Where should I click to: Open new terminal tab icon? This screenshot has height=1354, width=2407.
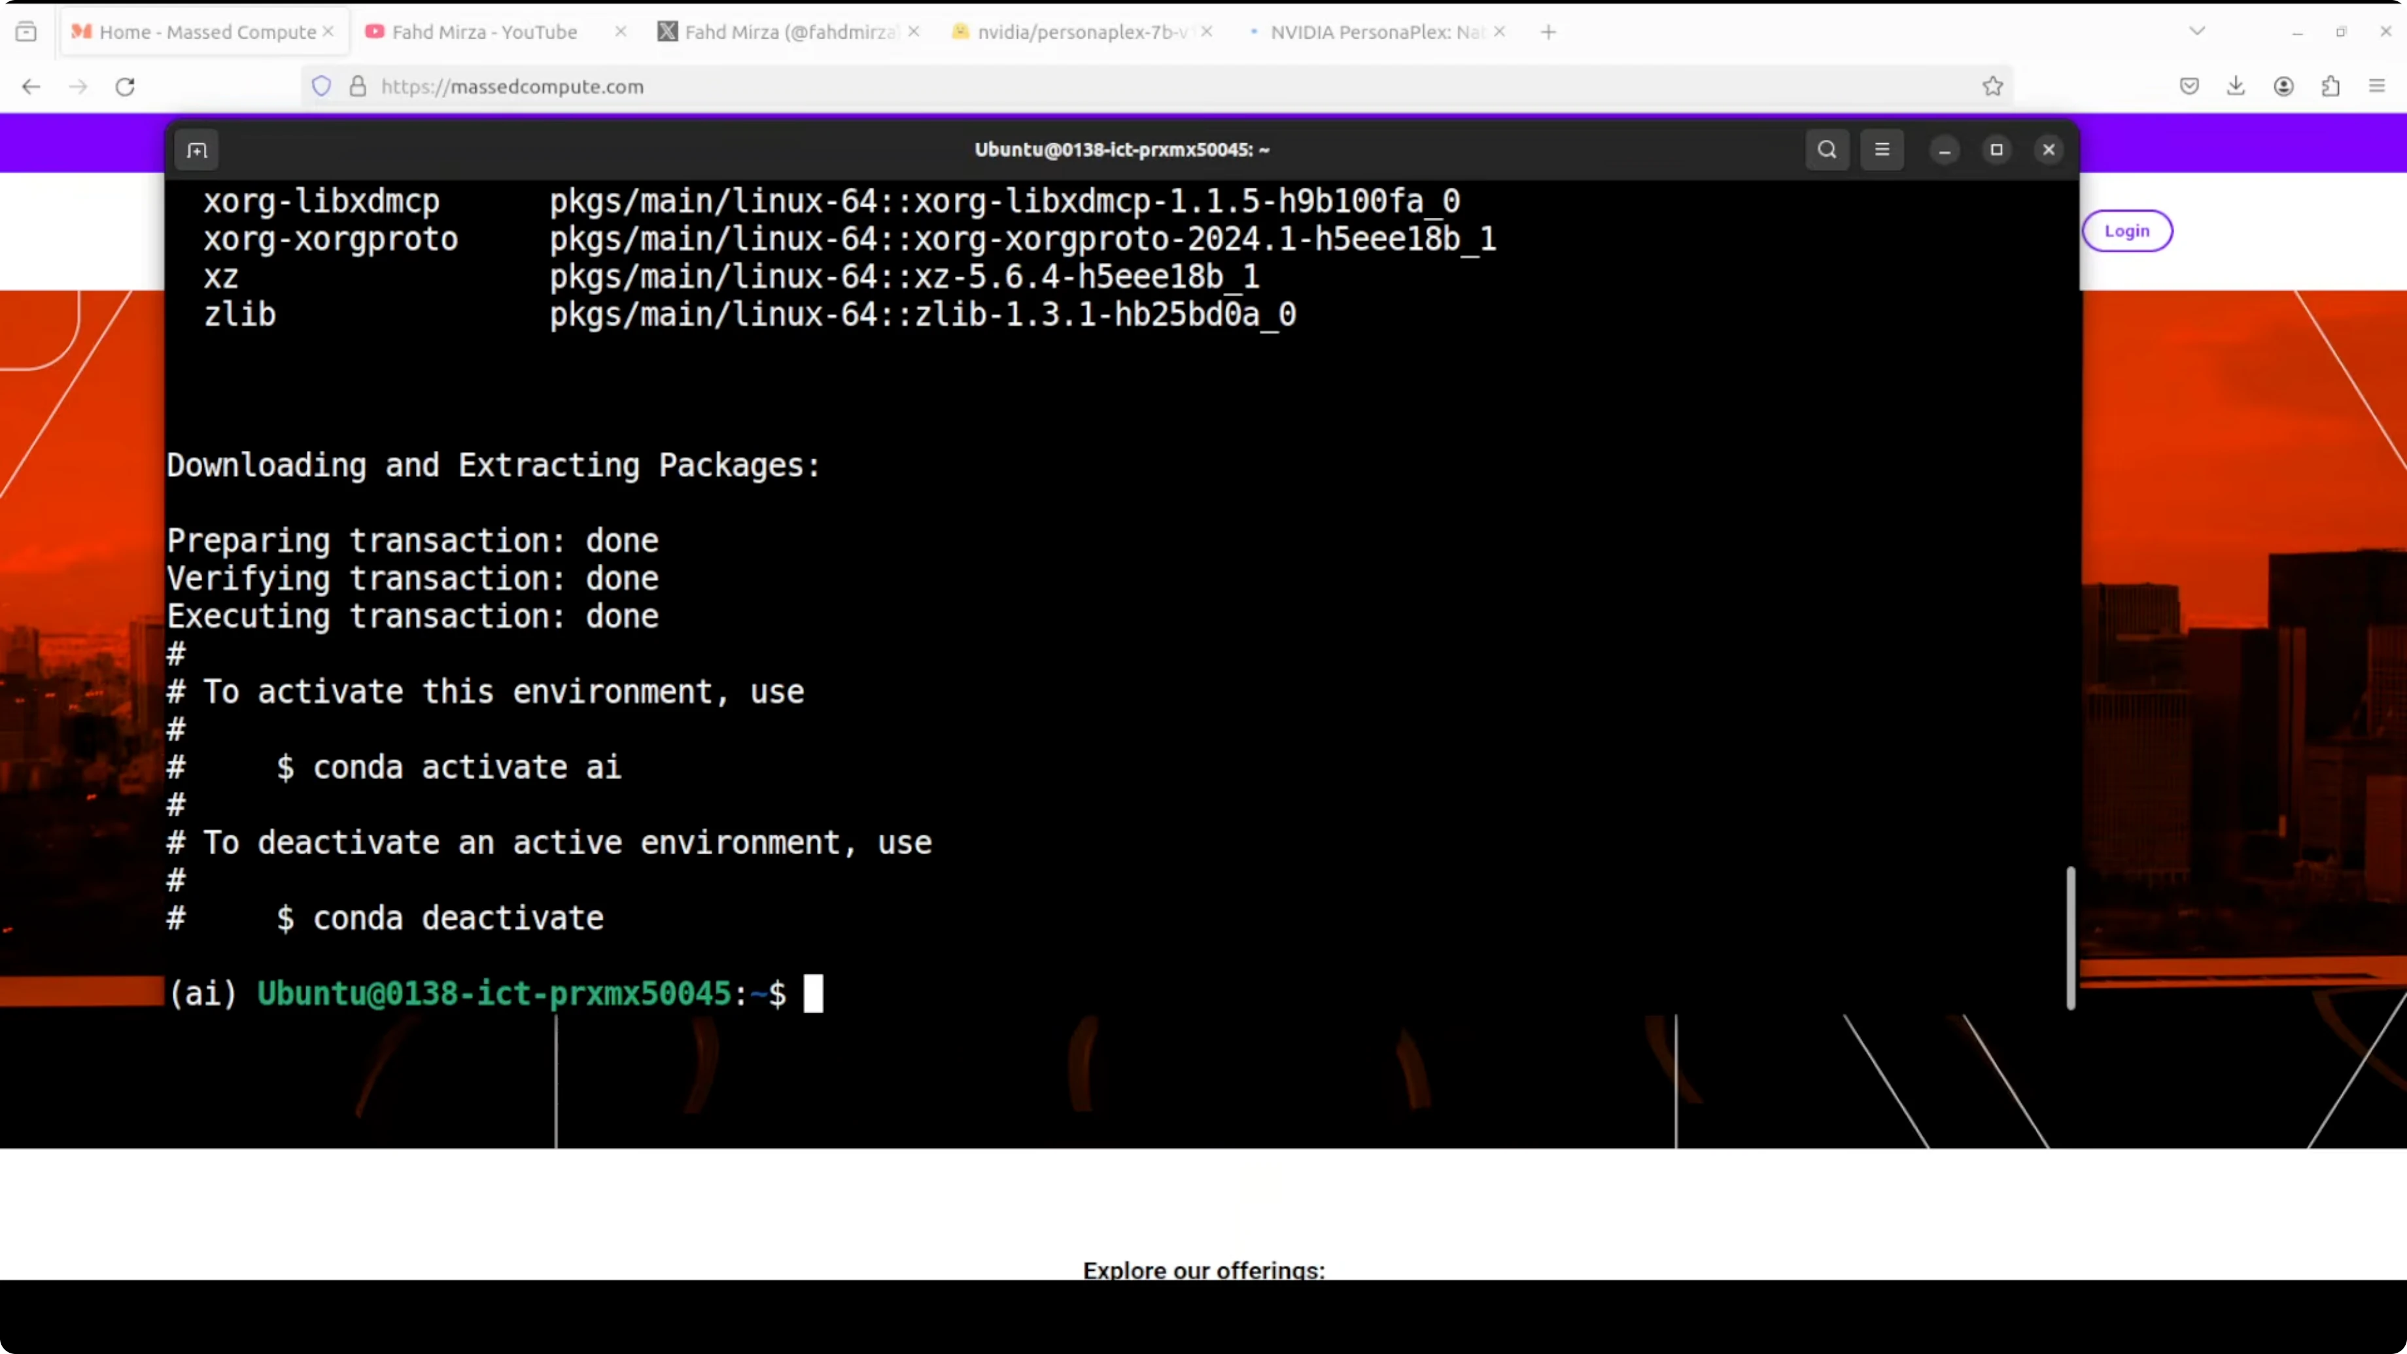pyautogui.click(x=196, y=150)
